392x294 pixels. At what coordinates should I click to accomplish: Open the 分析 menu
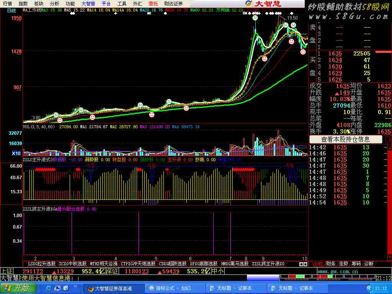[54, 3]
